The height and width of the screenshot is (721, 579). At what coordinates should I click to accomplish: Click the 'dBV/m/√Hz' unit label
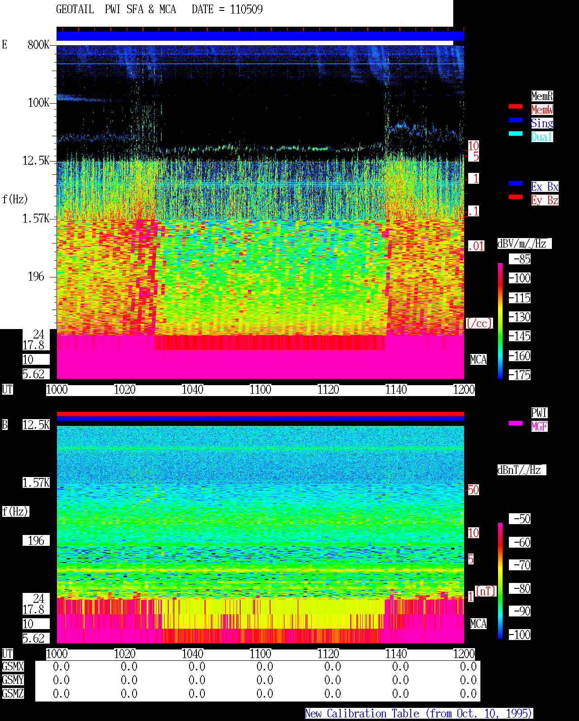[x=524, y=244]
